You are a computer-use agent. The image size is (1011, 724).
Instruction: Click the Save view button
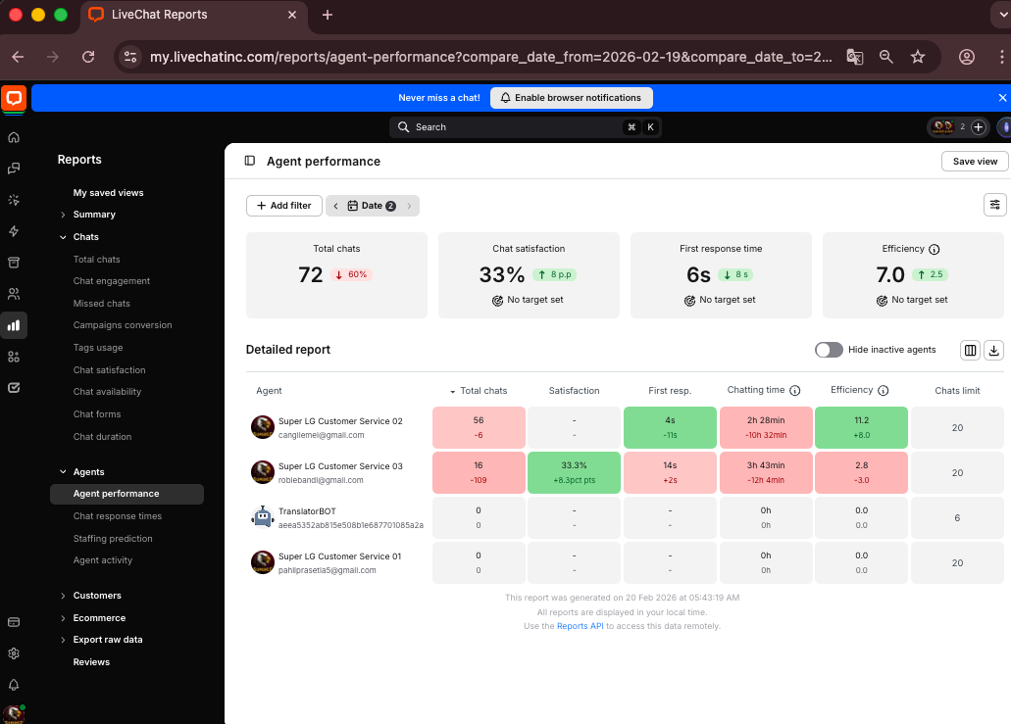[x=974, y=162]
